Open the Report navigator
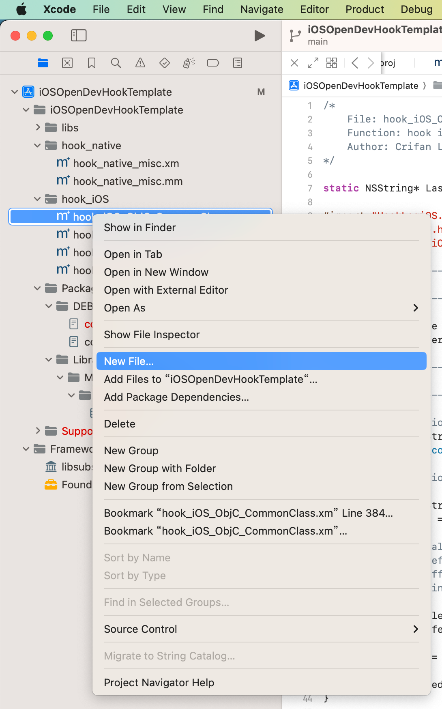The image size is (442, 709). click(238, 63)
